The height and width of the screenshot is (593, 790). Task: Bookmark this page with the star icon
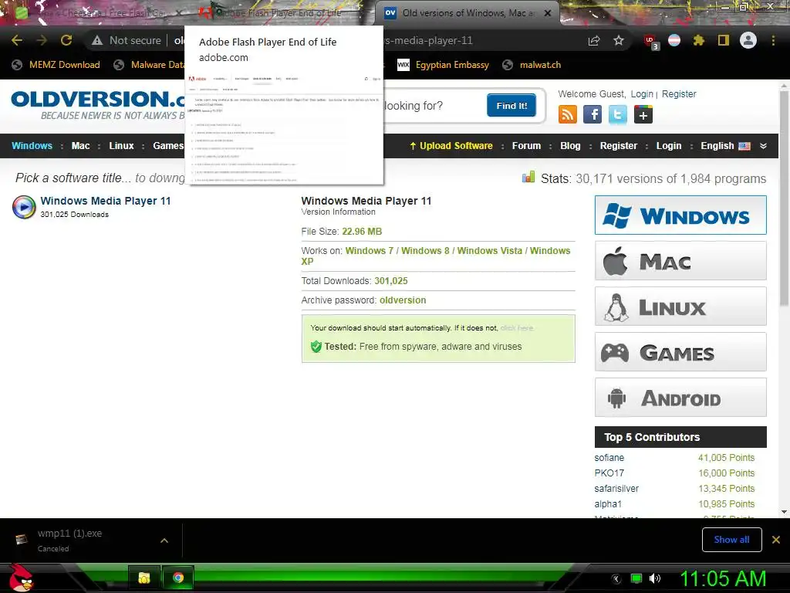(x=619, y=40)
